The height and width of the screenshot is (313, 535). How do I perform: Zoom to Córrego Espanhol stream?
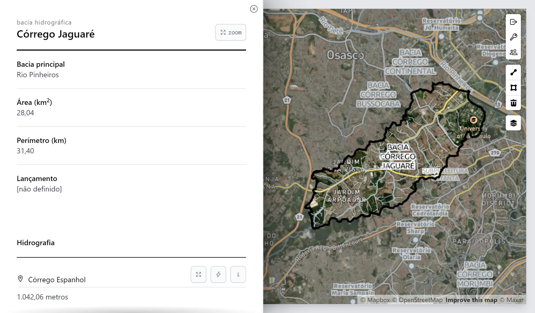(x=199, y=274)
